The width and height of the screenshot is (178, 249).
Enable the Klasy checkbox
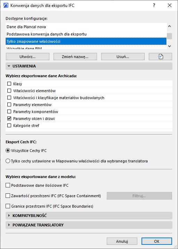point(9,84)
